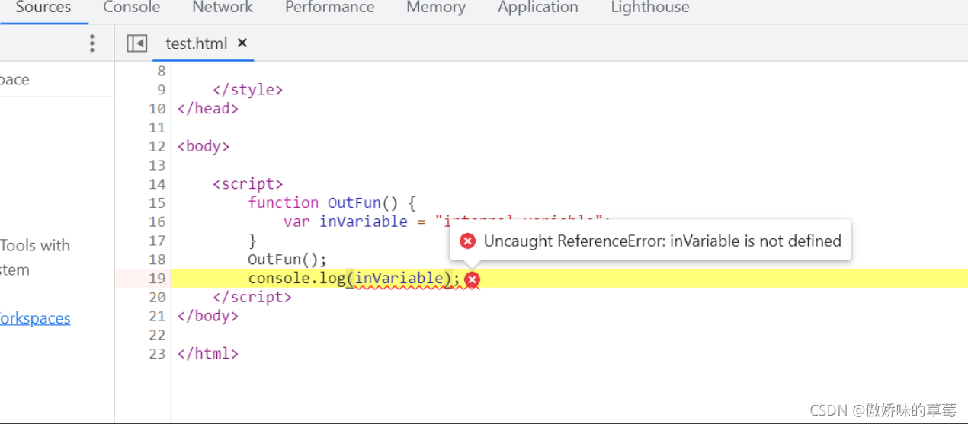968x424 pixels.
Task: Select the test.html editor tab
Action: (x=197, y=43)
